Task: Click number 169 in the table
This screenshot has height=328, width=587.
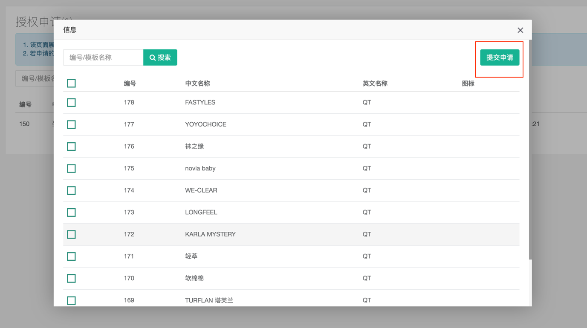Action: [129, 300]
